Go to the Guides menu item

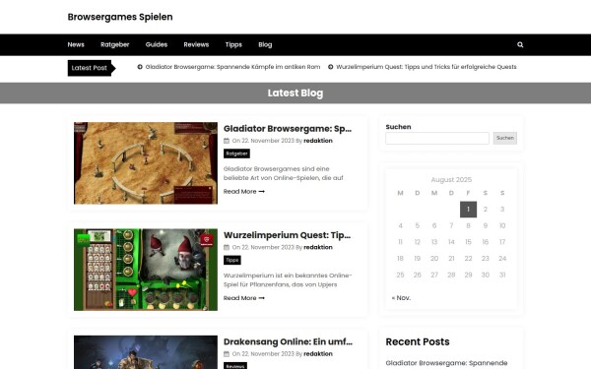pyautogui.click(x=157, y=45)
